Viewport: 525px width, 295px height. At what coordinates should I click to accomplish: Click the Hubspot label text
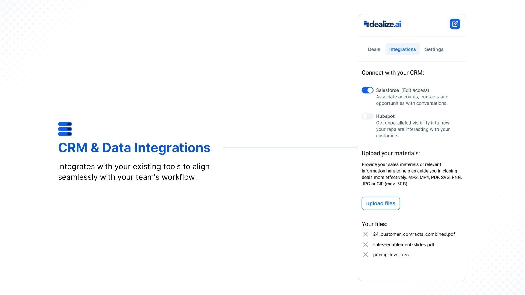tap(385, 116)
